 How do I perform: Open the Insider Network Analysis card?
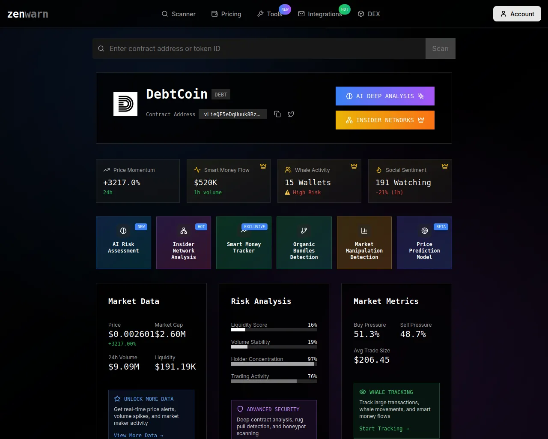184,243
